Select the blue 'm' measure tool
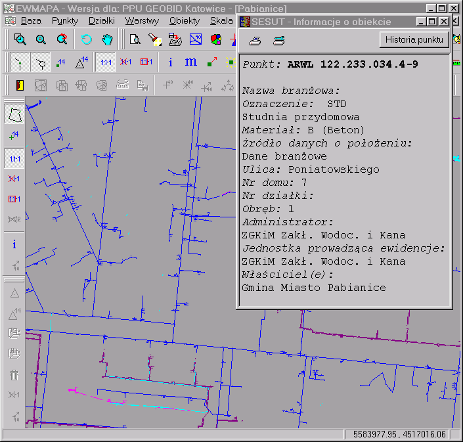The width and height of the screenshot is (463, 442). click(190, 62)
